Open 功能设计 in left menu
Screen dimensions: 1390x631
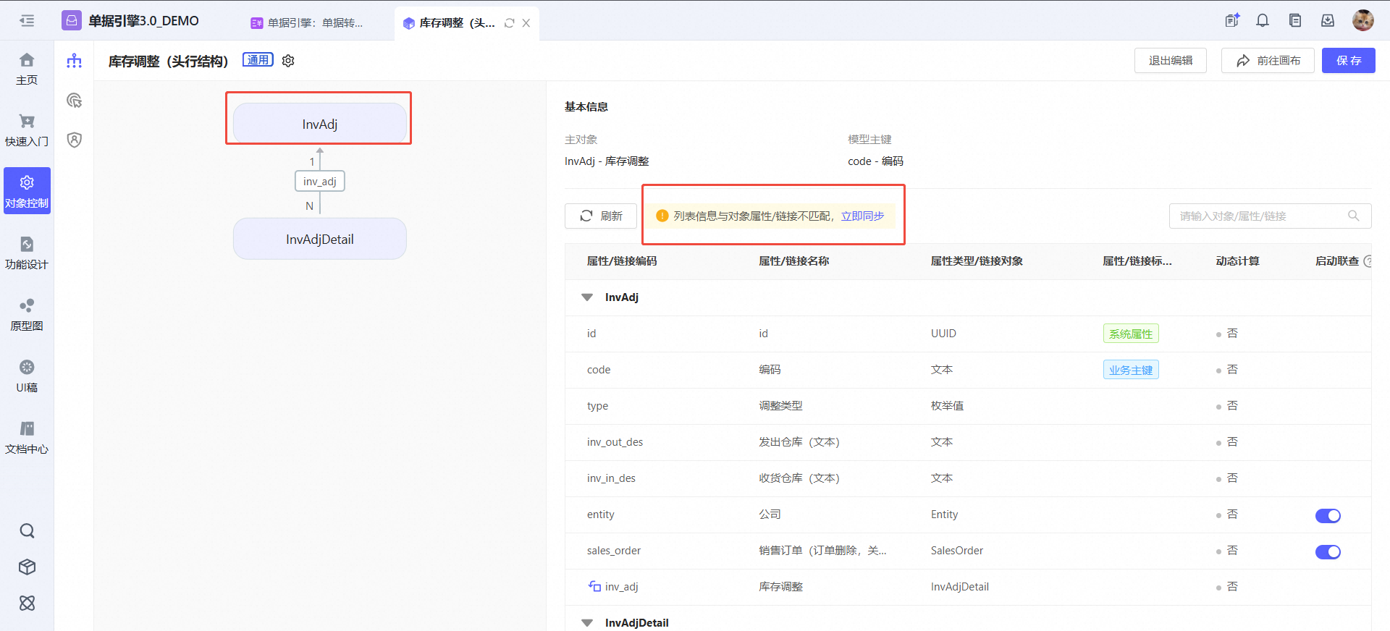tap(27, 253)
